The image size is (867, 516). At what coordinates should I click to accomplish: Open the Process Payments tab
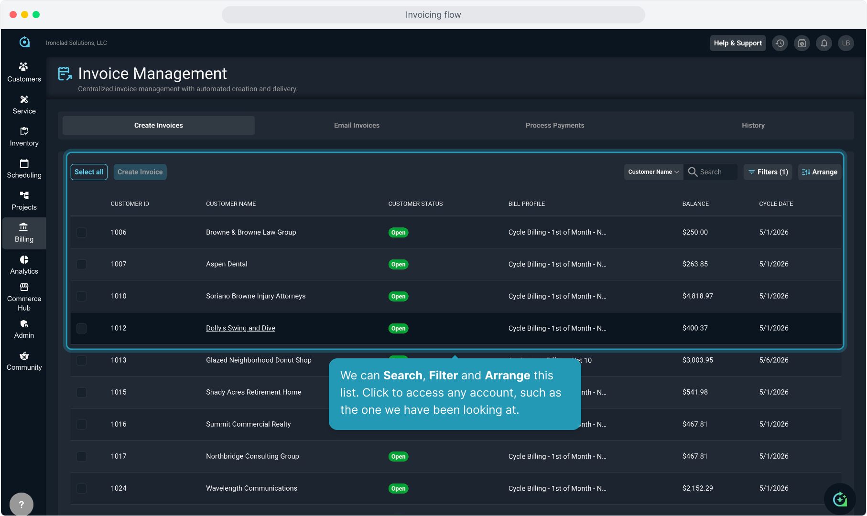click(x=555, y=125)
